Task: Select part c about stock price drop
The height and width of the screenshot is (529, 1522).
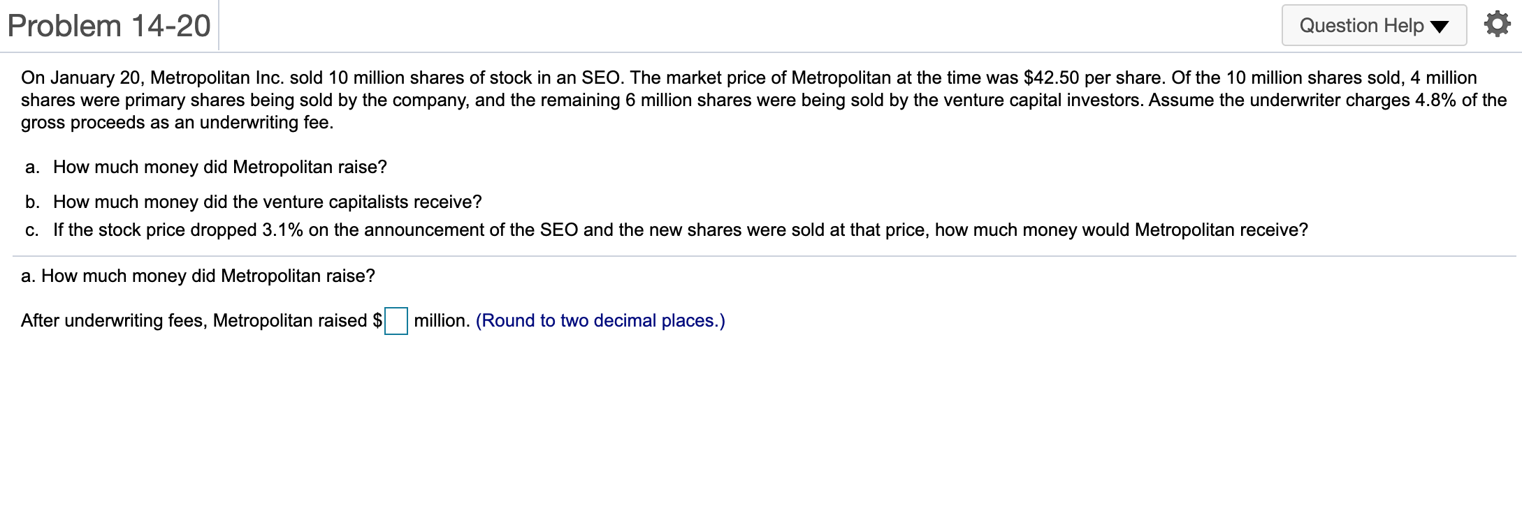Action: pos(680,230)
